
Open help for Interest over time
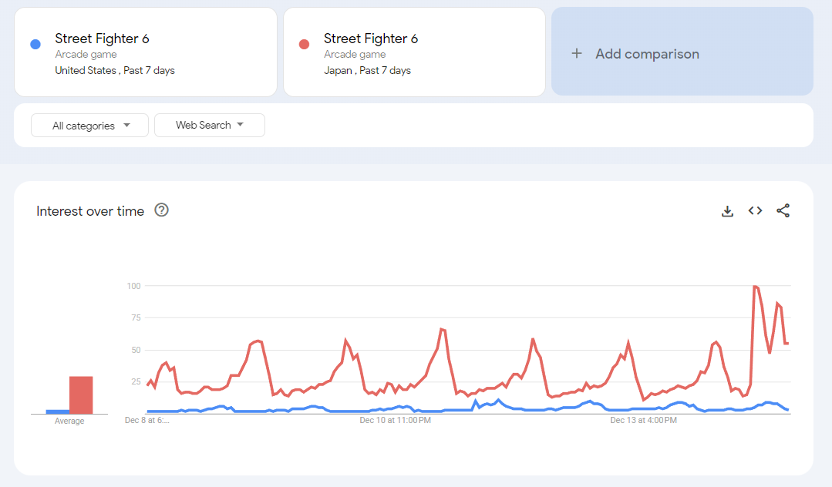click(161, 210)
